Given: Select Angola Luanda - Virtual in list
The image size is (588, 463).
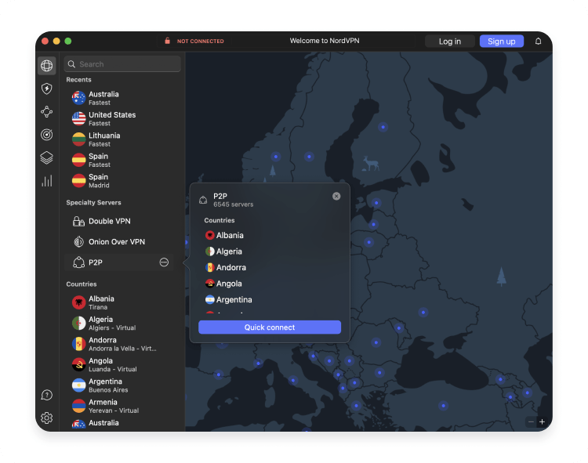Looking at the screenshot, I should [x=120, y=364].
